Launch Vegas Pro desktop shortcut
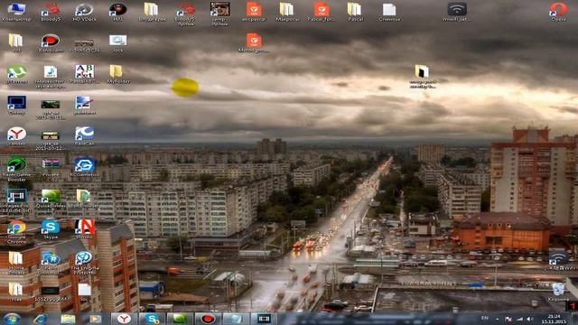Image resolution: width=578 pixels, height=325 pixels. point(16,200)
